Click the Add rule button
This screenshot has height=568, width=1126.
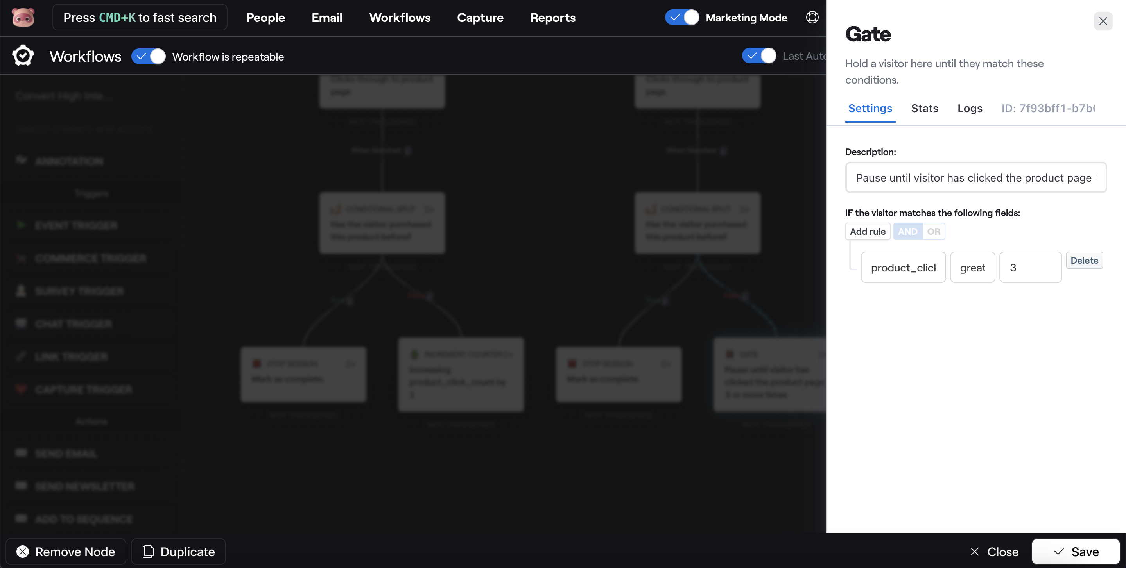867,230
